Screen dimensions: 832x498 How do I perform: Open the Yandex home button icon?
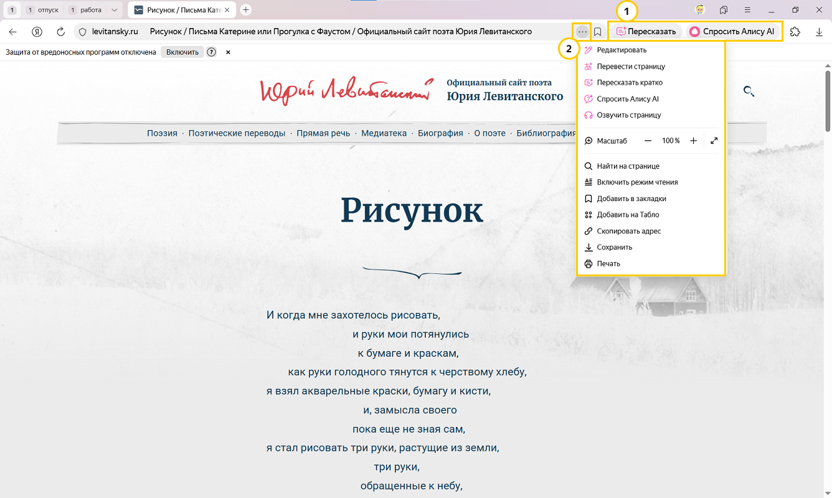[37, 32]
